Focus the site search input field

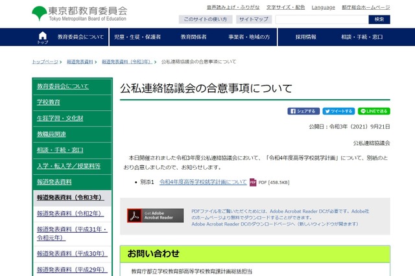coord(322,19)
